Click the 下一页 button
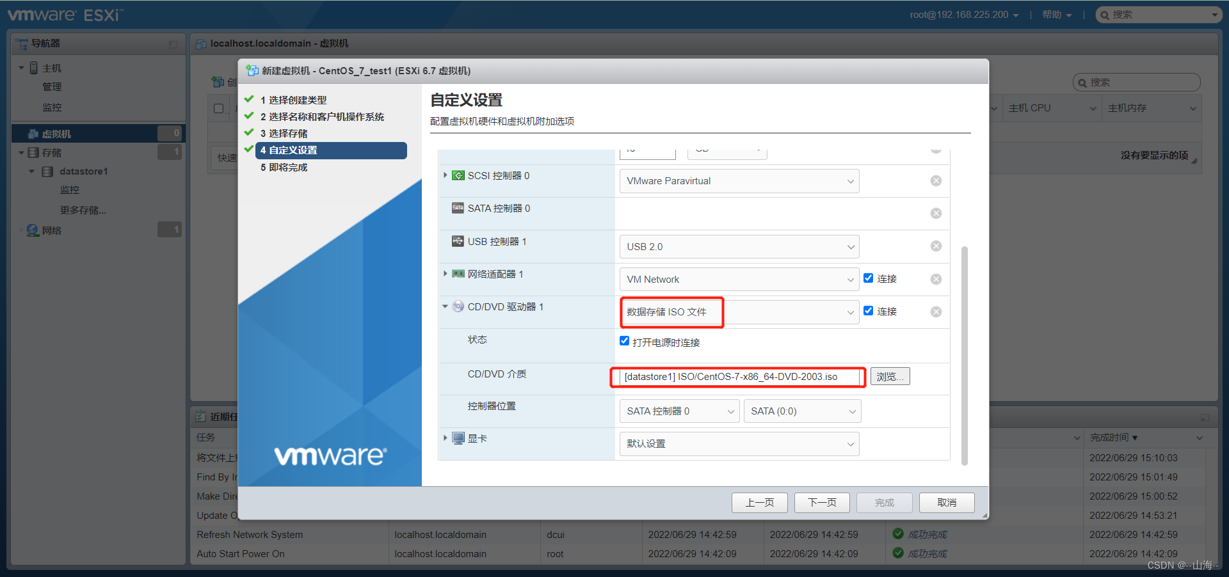Screen dimensions: 1229x577 822,503
